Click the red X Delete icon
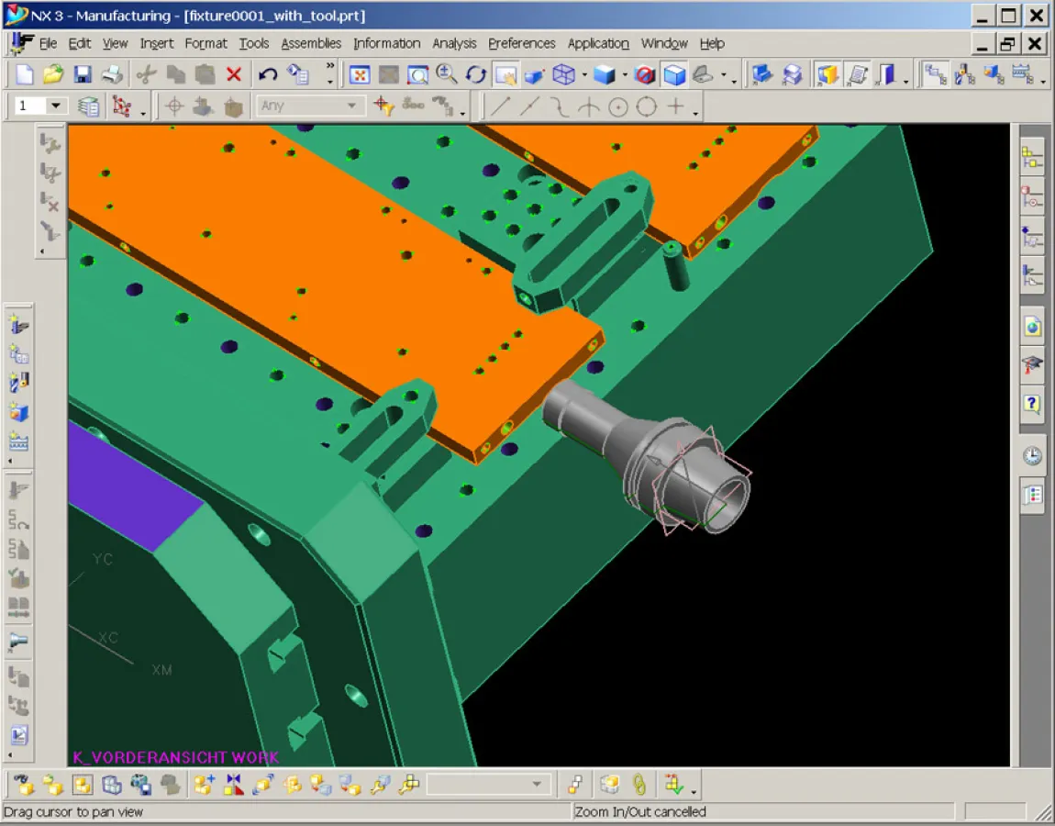This screenshot has height=826, width=1055. (232, 74)
